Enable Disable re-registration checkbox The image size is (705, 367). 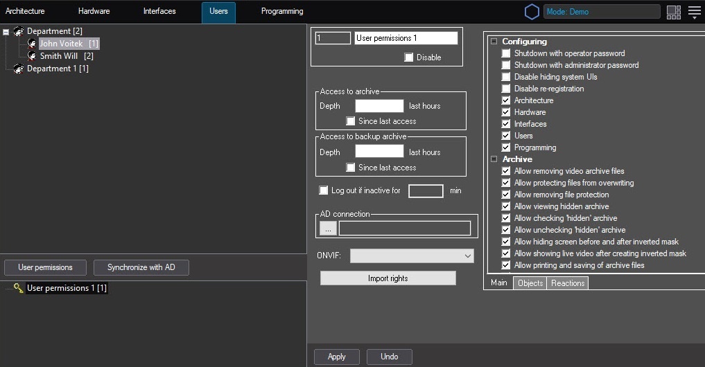[506, 89]
